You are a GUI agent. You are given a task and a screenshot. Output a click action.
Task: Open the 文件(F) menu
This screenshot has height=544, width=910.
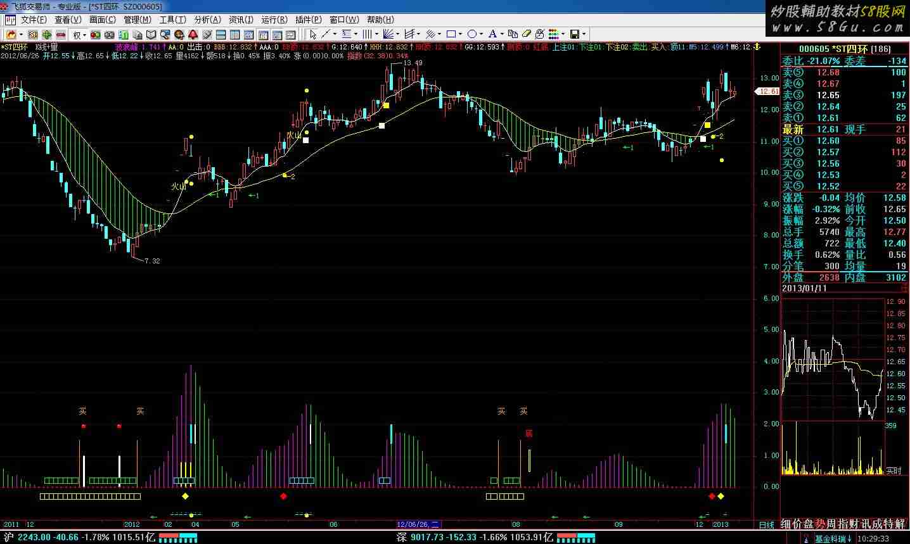click(34, 20)
